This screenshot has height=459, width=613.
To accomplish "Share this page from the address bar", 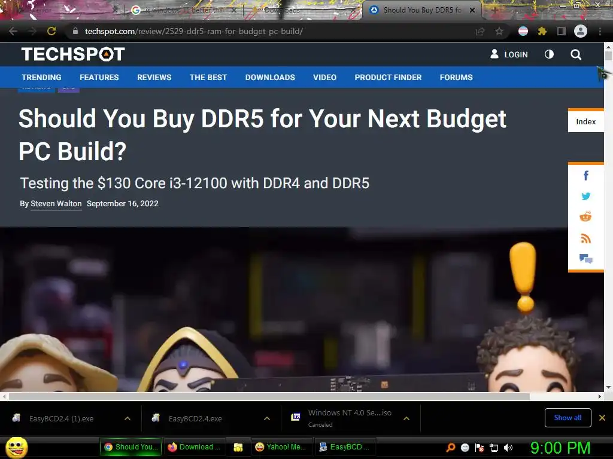I will point(480,31).
